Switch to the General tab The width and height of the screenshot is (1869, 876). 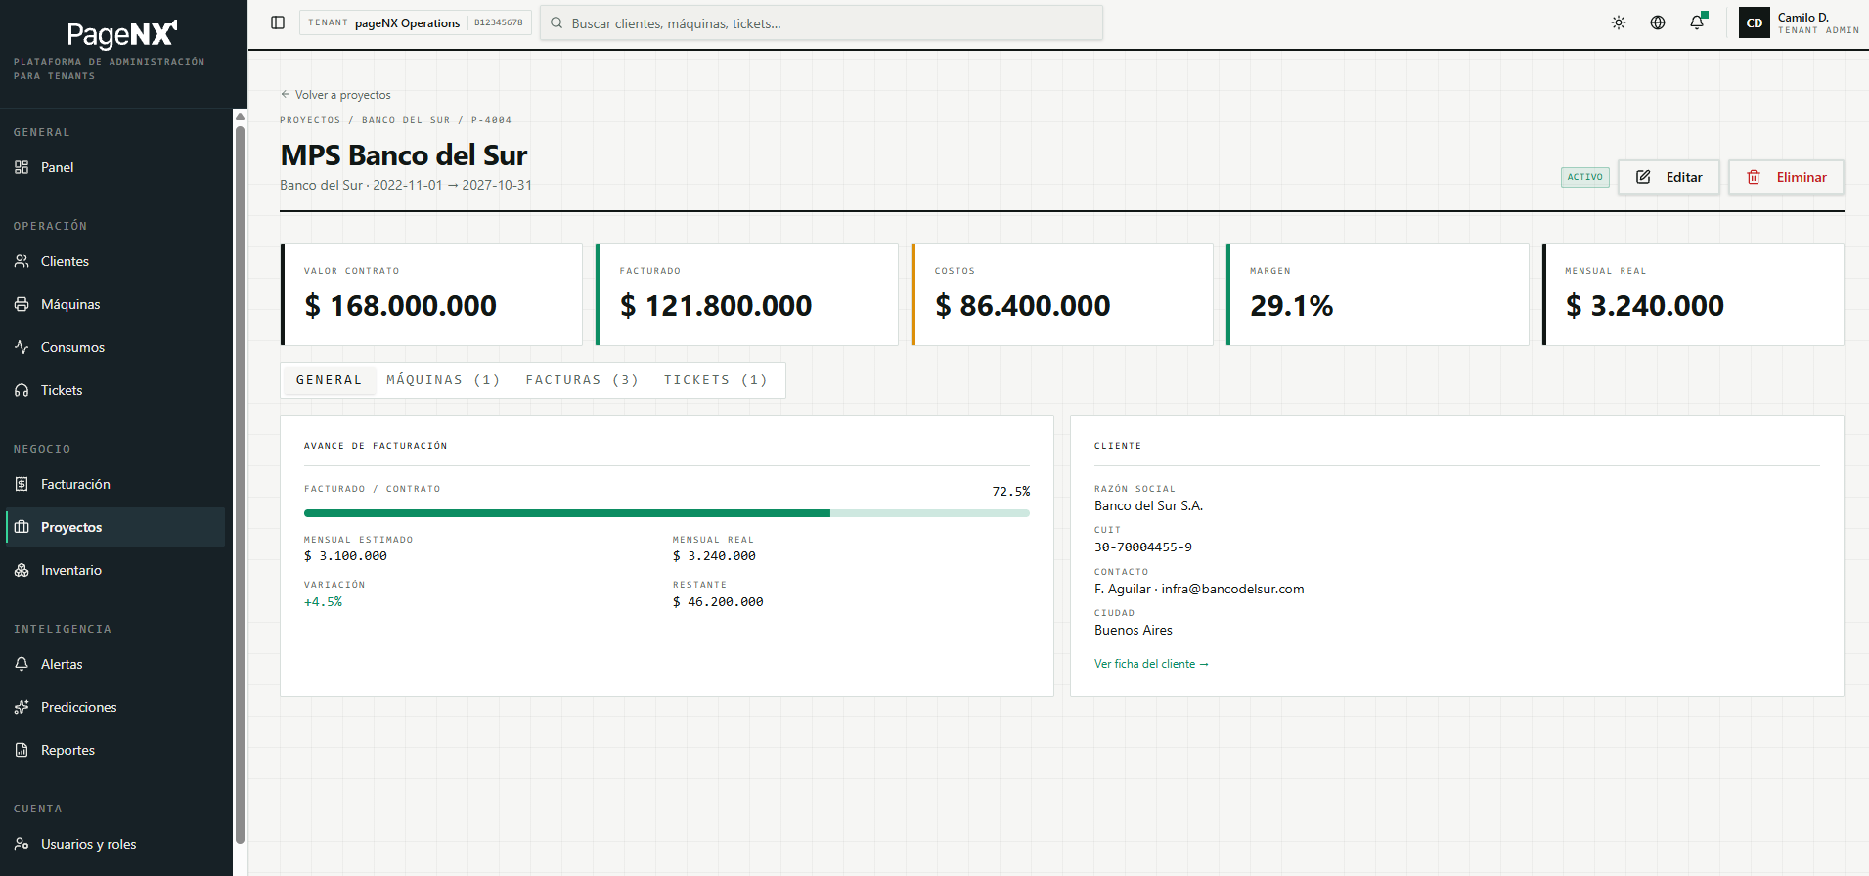coord(329,380)
